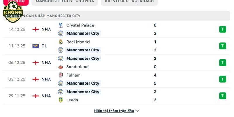
Task: Click the Không Sợ Kèo site logo
Action: tap(13, 12)
